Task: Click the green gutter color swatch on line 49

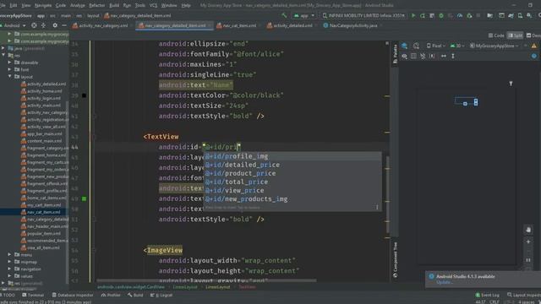Action: click(x=85, y=199)
